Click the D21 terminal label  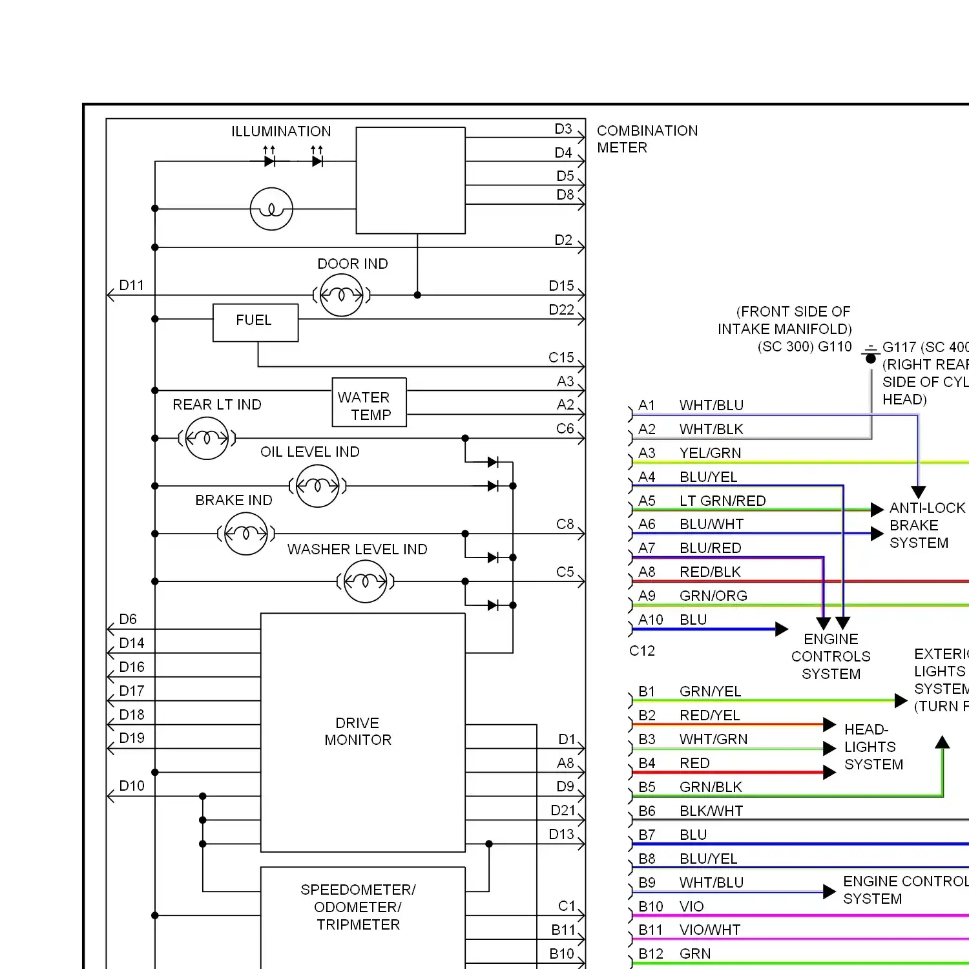coord(563,811)
